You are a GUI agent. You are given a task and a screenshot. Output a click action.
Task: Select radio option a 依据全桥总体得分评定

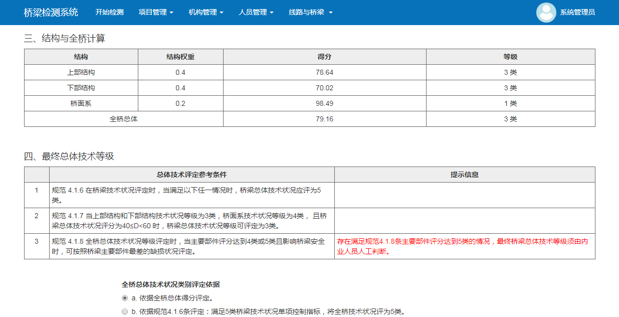coord(125,298)
